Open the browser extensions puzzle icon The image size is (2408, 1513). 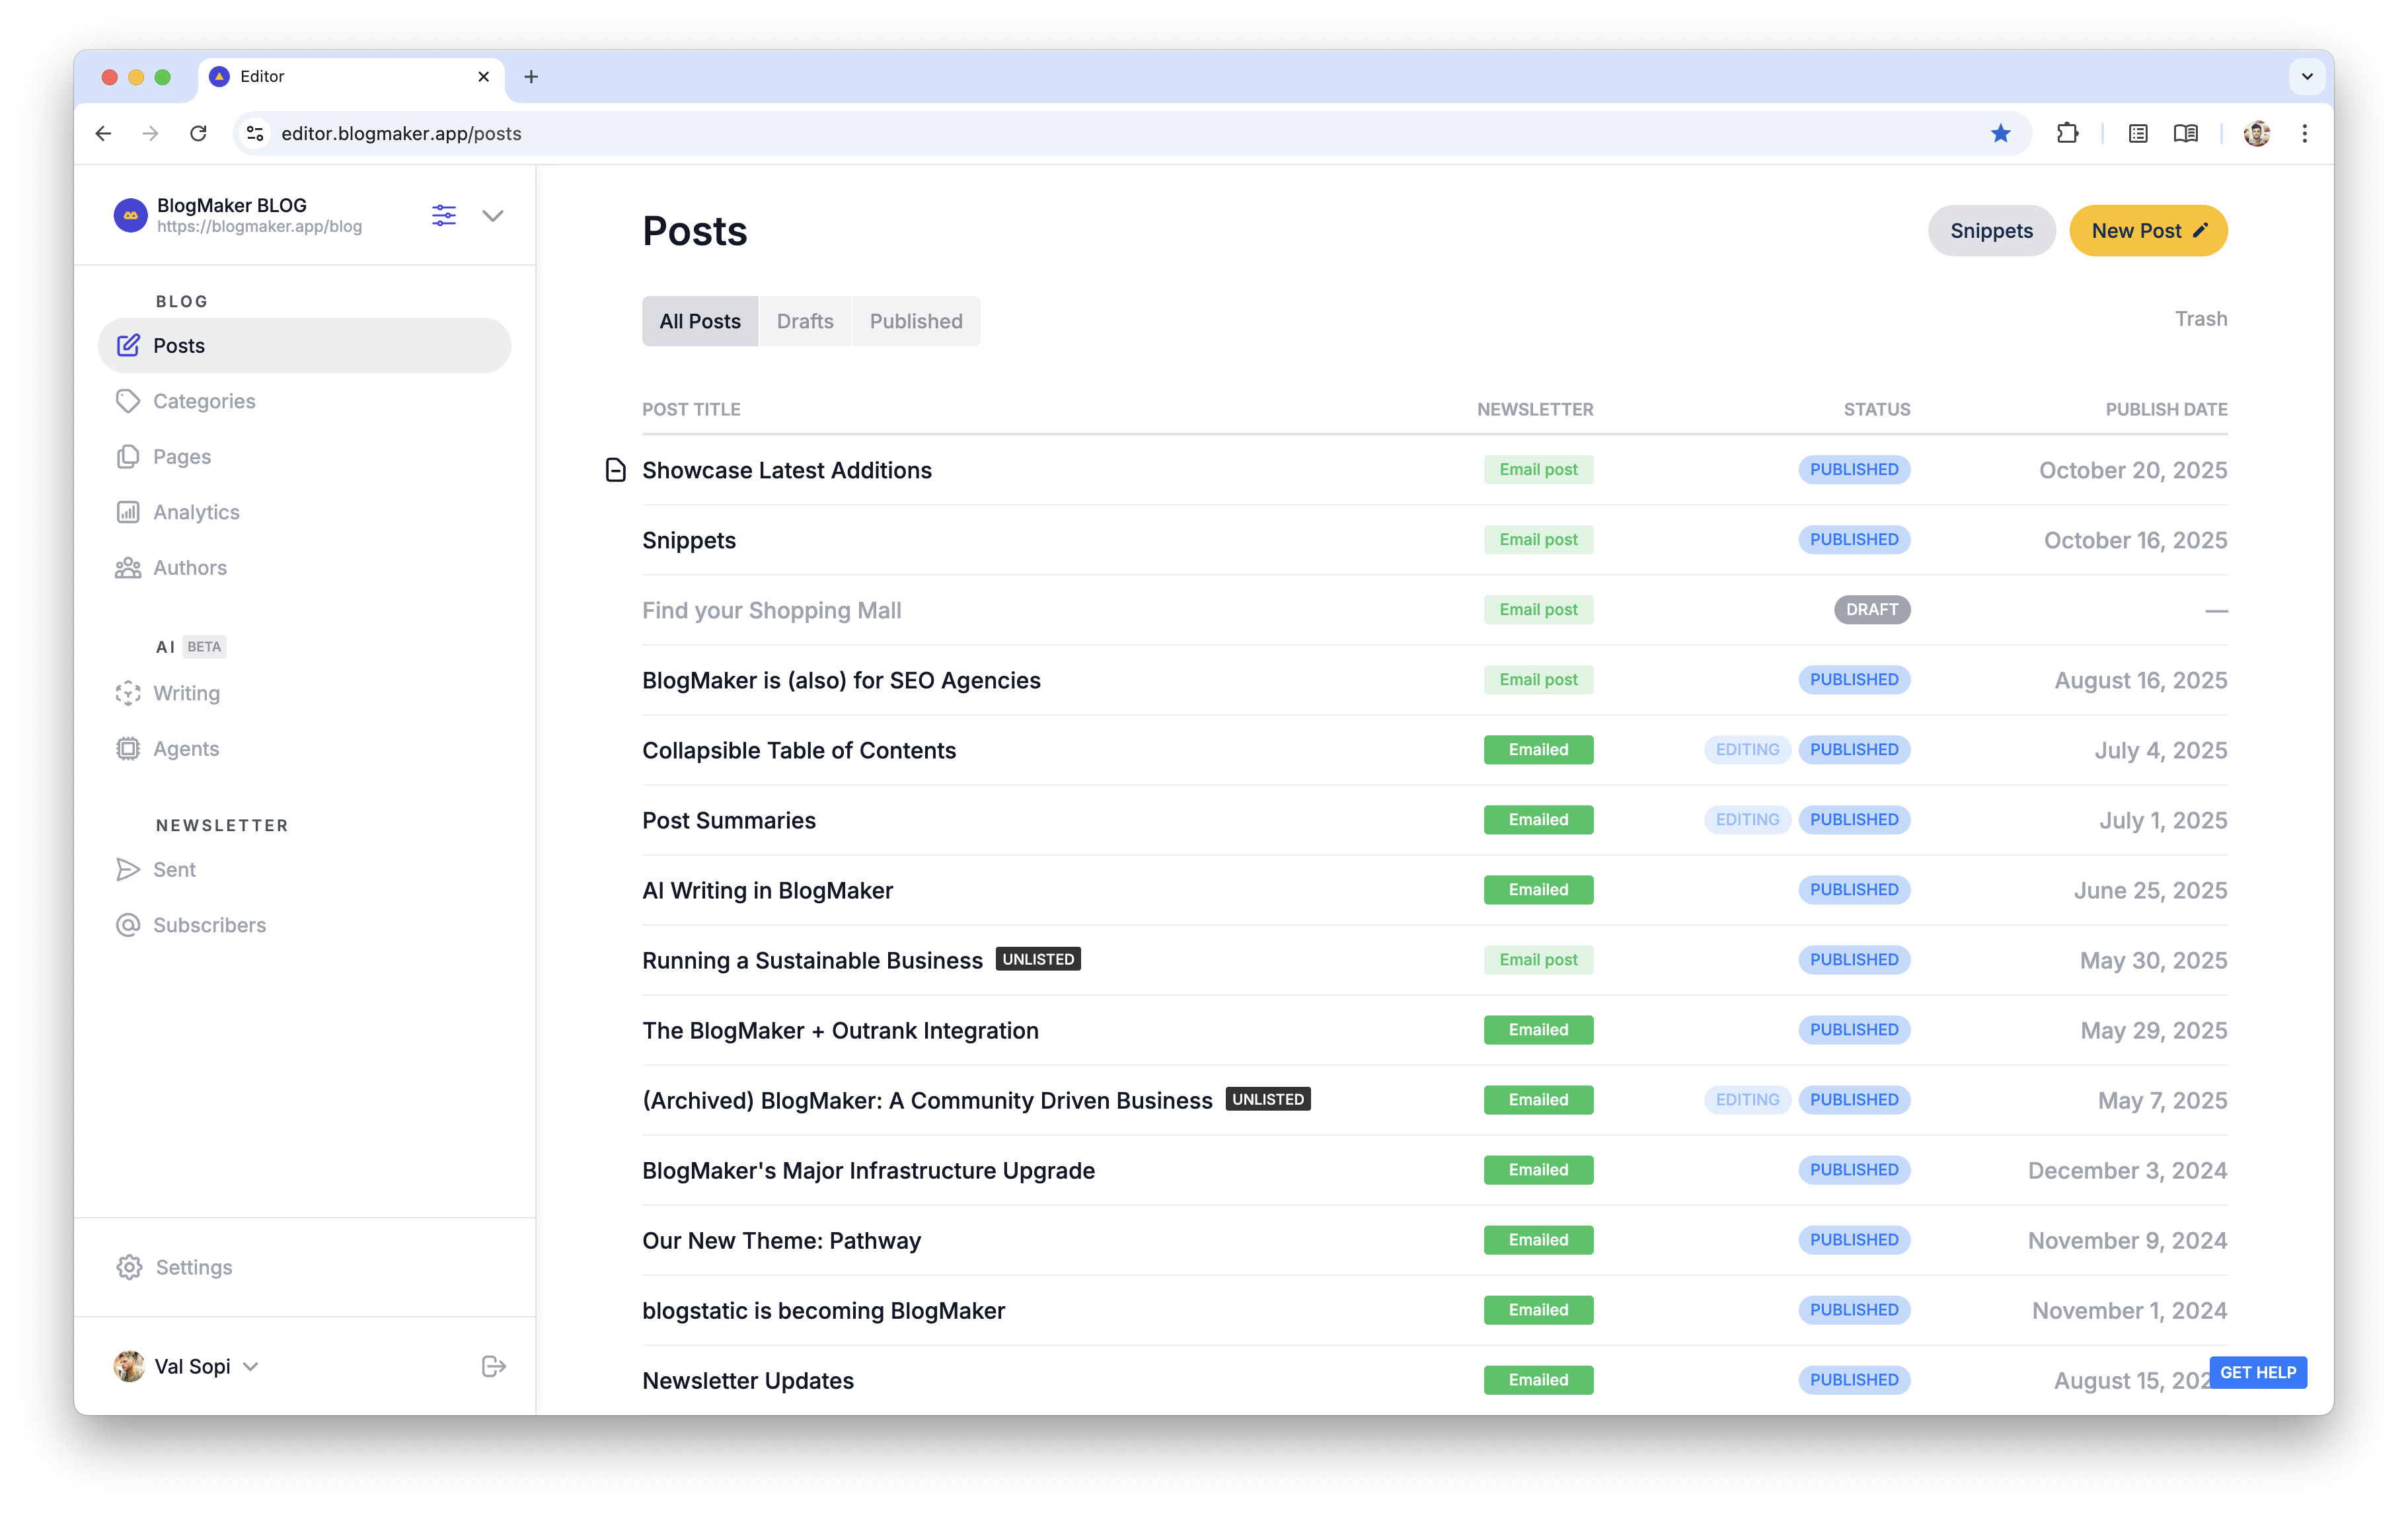(2067, 134)
